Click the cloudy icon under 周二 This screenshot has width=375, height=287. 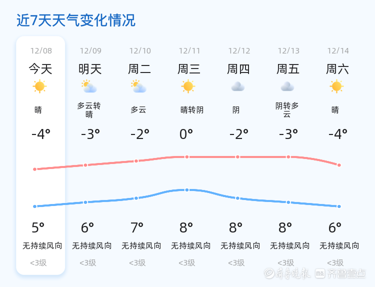click(138, 86)
